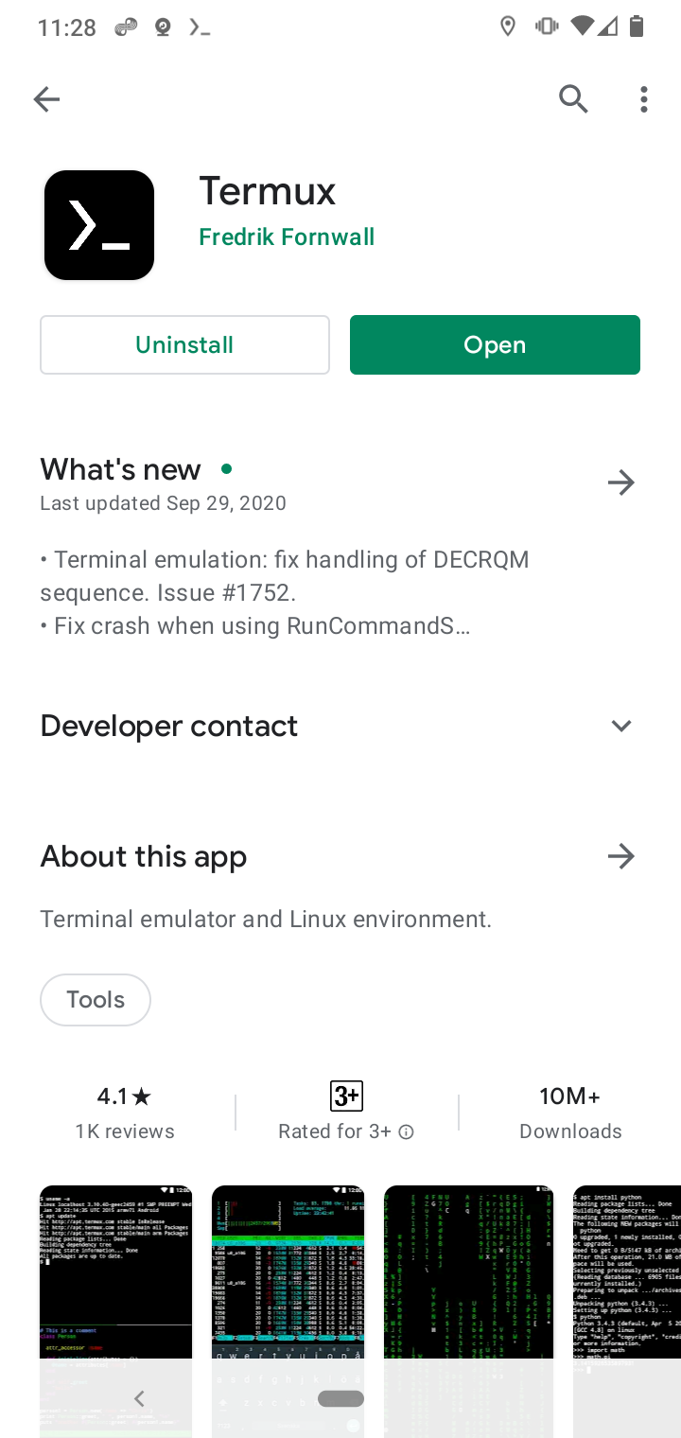Click the Termux app icon
The height and width of the screenshot is (1438, 681).
click(98, 224)
